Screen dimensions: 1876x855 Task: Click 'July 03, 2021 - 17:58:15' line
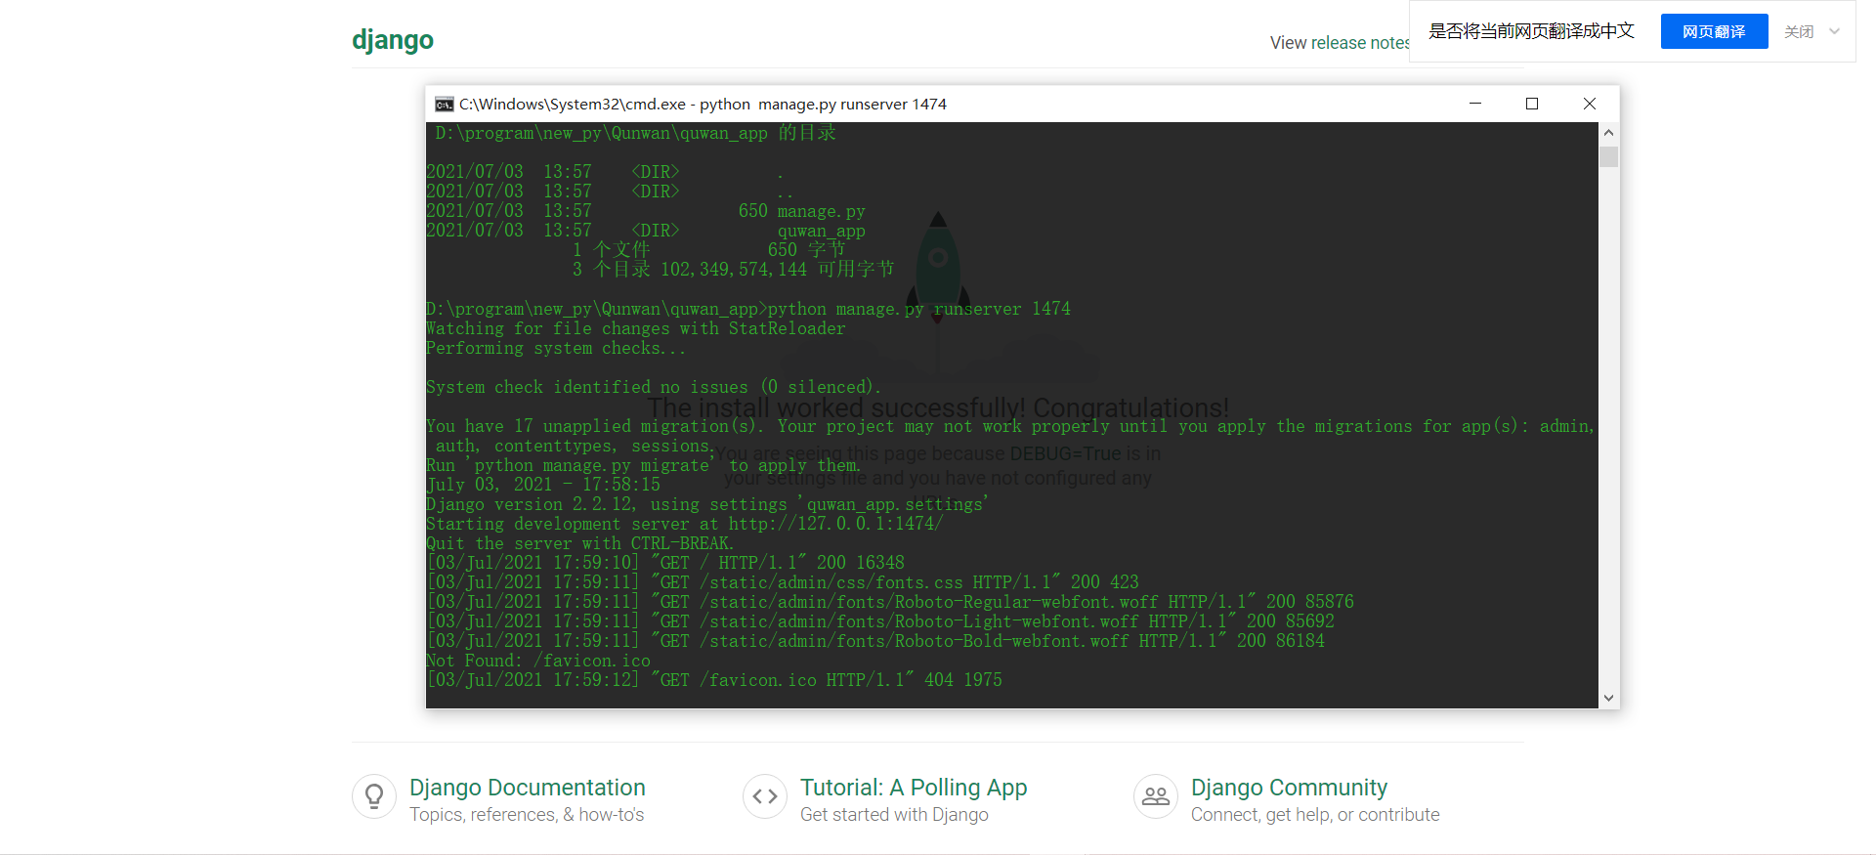point(543,485)
